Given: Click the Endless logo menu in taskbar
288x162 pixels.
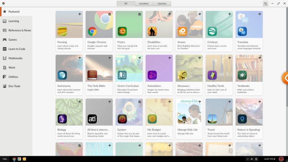Looking at the screenshot, I should coord(5,159).
